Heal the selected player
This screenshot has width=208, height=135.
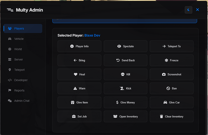pyautogui.click(x=79, y=74)
